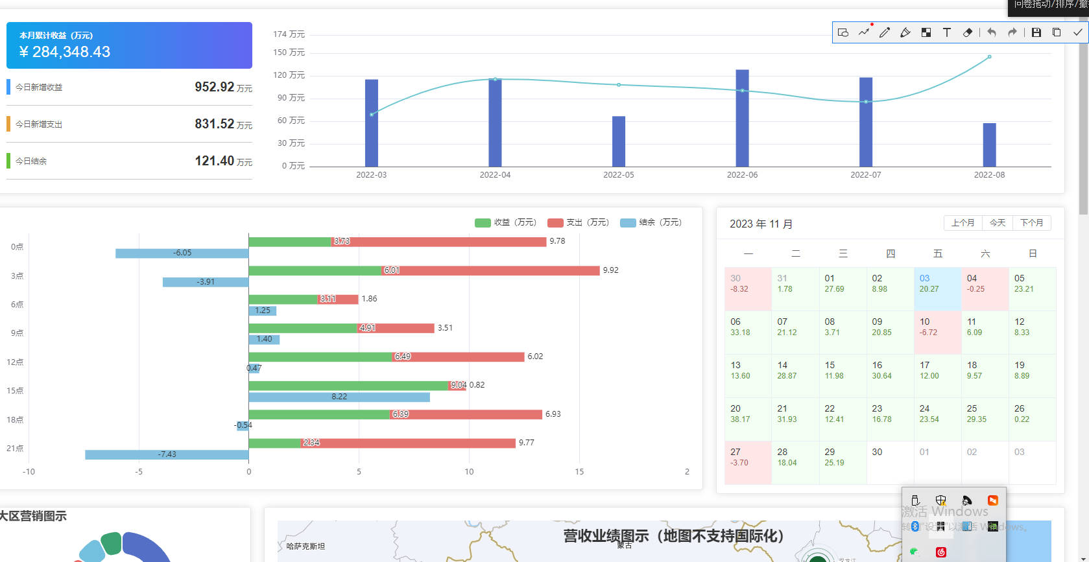Open the safely remove hardware tray icon
The height and width of the screenshot is (562, 1089).
(x=915, y=500)
